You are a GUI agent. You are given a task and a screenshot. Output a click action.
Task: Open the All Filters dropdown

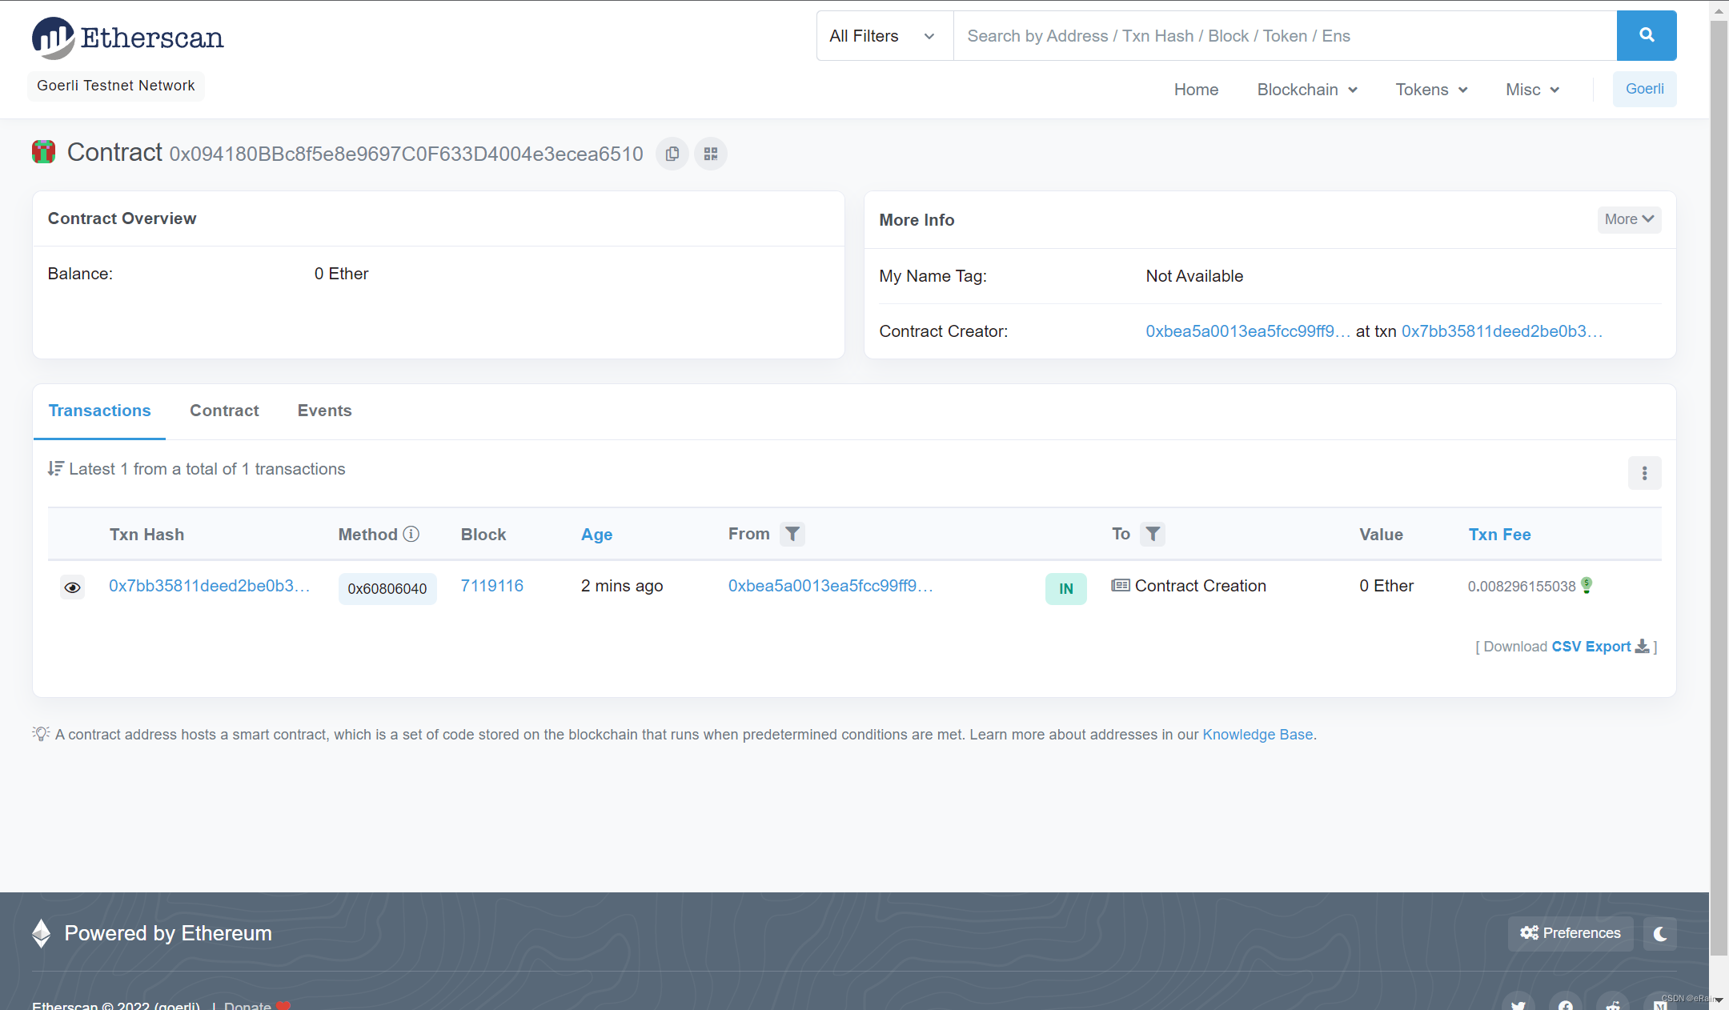pos(885,35)
